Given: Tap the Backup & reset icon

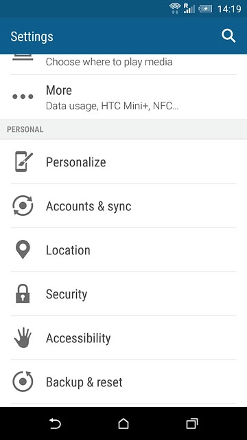Looking at the screenshot, I should (x=23, y=382).
